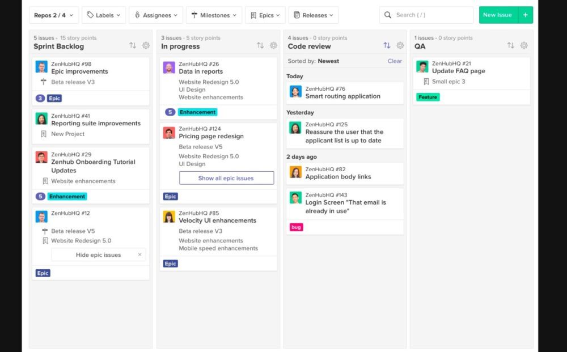This screenshot has width=567, height=352.
Task: Toggle Hide epic issues on card #12
Action: tap(98, 255)
